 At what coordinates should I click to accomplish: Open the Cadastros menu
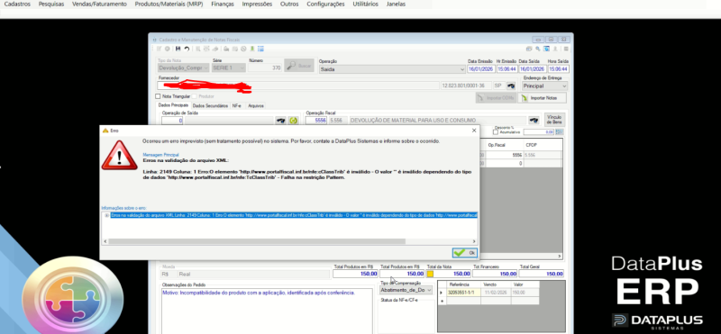(x=17, y=5)
